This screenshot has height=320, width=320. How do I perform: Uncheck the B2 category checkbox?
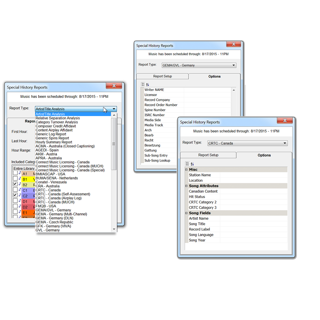point(15,184)
